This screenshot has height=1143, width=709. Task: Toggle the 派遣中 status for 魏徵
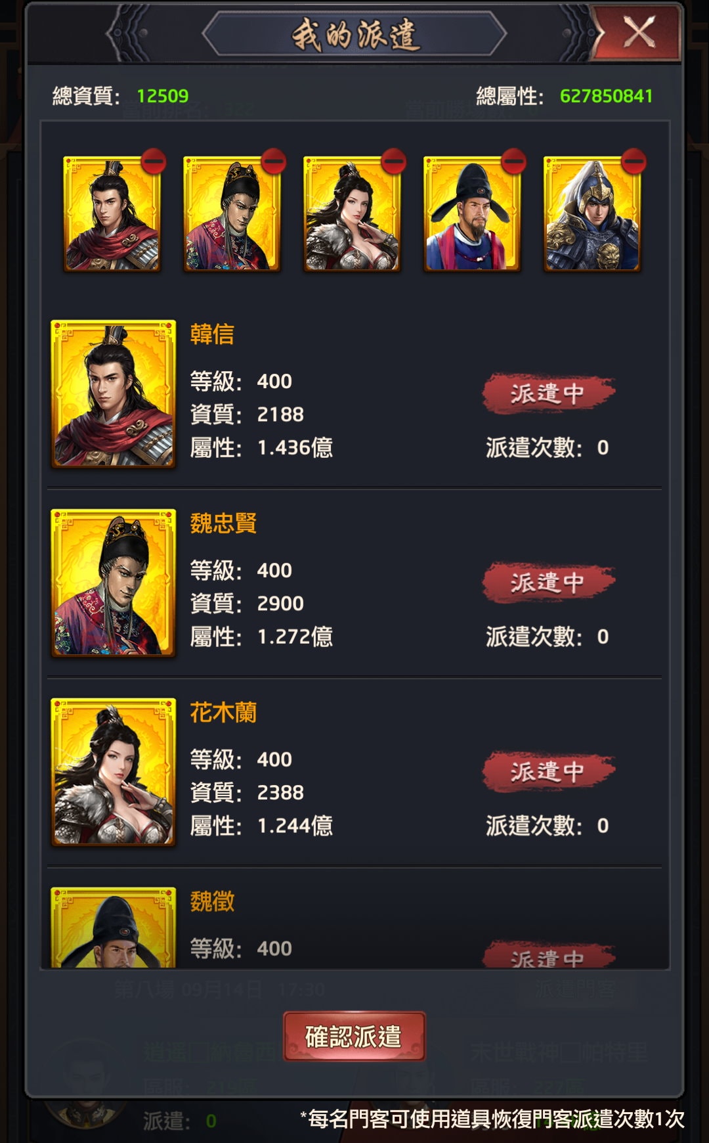coord(548,956)
